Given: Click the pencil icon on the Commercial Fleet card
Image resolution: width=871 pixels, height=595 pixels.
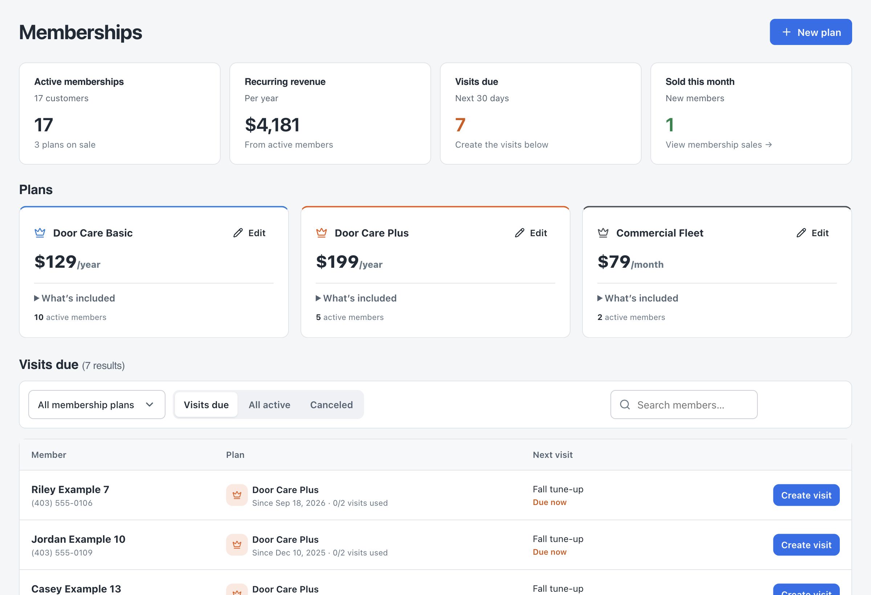Looking at the screenshot, I should [801, 233].
